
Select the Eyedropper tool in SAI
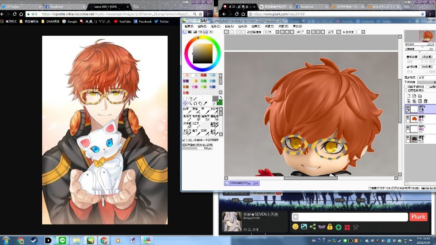tap(205, 103)
